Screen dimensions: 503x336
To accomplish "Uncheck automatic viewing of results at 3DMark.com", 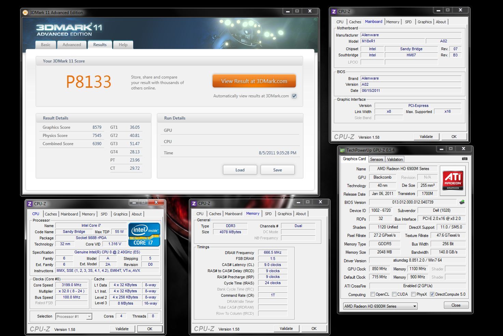I will 294,96.
